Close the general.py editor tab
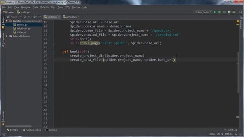The height and width of the screenshot is (137, 244). click(x=79, y=17)
